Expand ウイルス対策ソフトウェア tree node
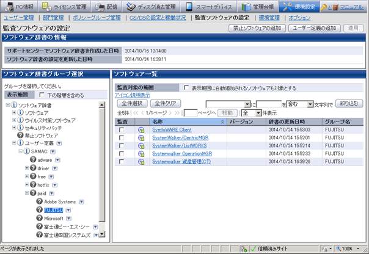Screen dimensions: 369x254 pyautogui.click(x=14, y=120)
